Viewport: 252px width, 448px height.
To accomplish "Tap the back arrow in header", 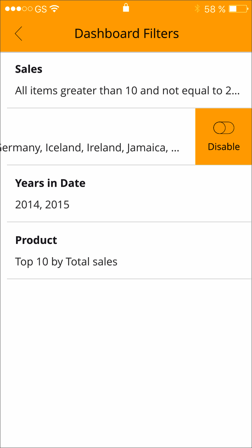I will click(x=18, y=34).
